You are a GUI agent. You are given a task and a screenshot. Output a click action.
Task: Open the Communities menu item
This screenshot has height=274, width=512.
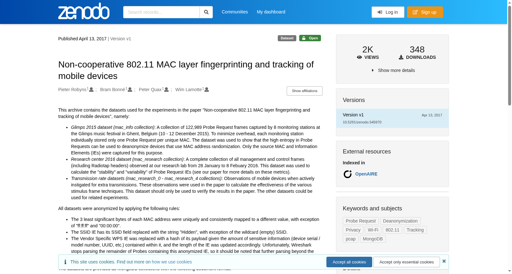click(235, 12)
